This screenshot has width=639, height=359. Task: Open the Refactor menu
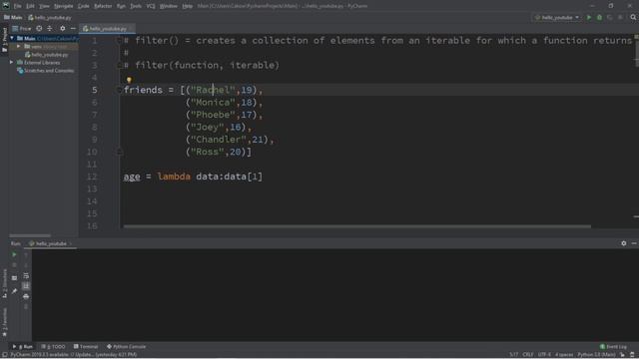[103, 6]
